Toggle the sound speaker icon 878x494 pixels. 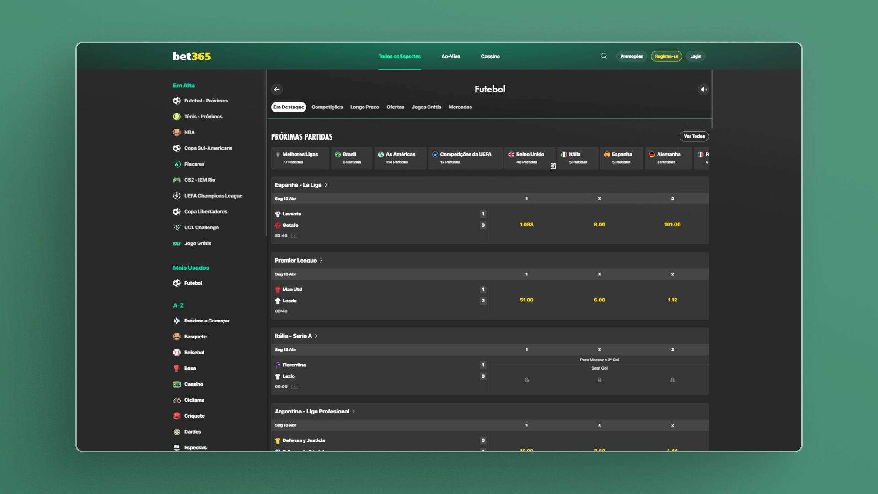(703, 90)
